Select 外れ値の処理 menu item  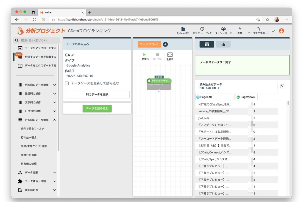click(x=29, y=164)
